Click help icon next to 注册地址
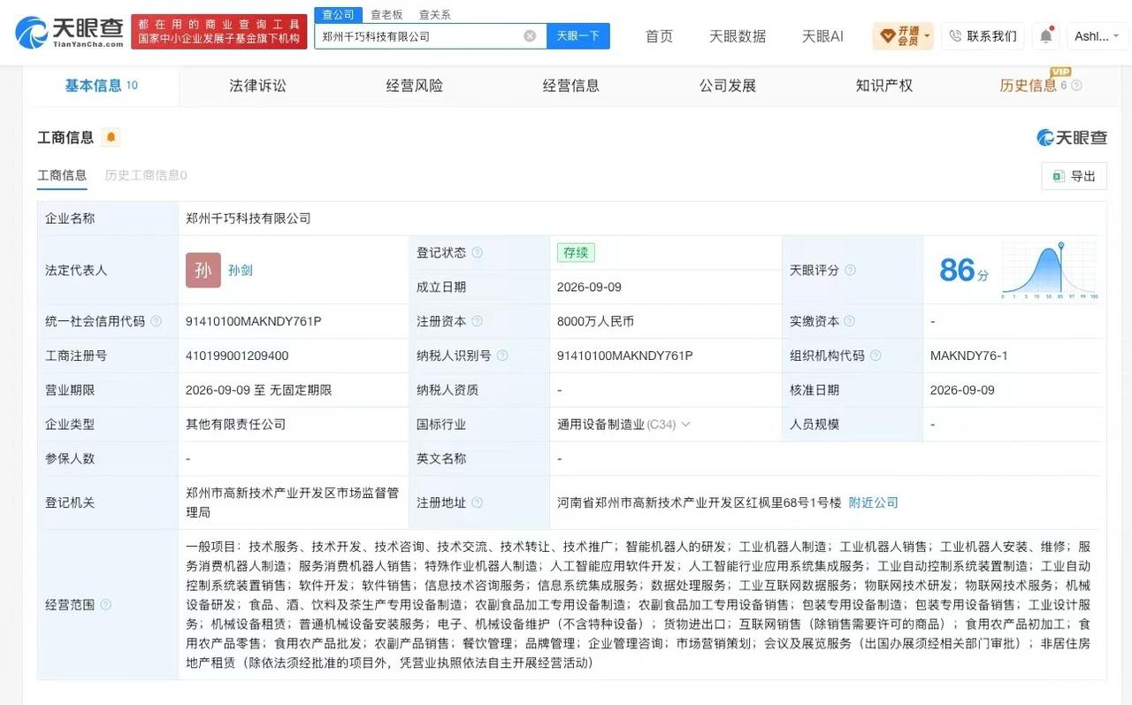 (x=477, y=502)
